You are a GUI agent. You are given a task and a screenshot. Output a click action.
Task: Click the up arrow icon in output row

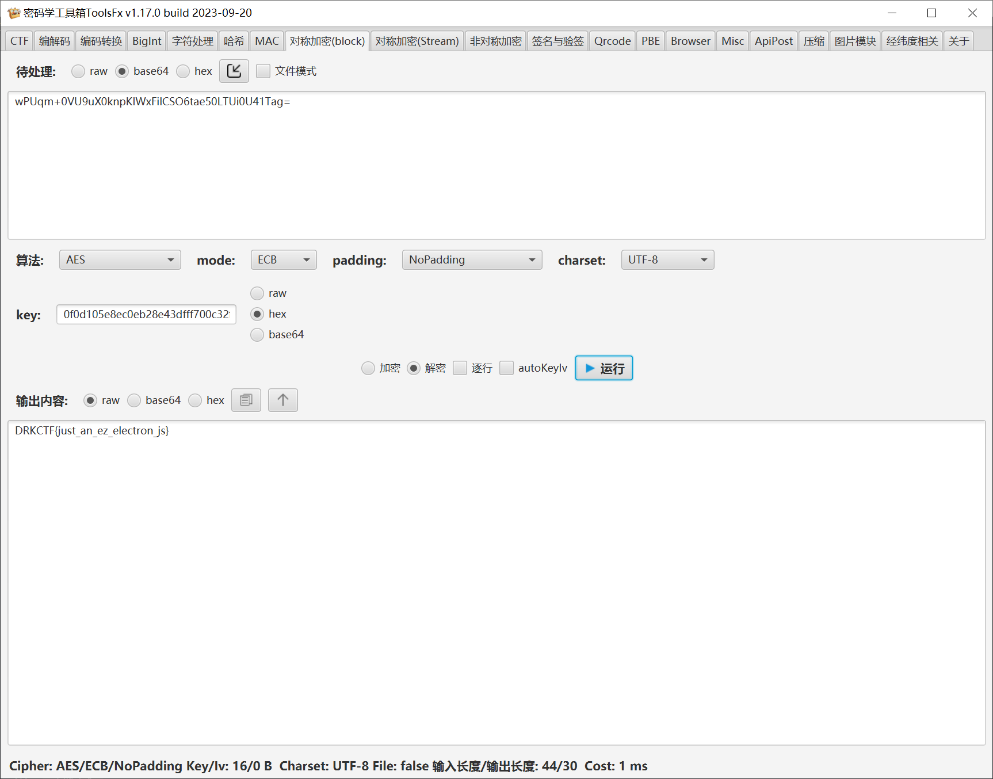[x=282, y=400]
